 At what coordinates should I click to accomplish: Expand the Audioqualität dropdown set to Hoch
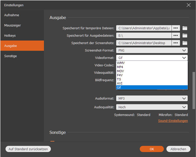tap(152, 107)
